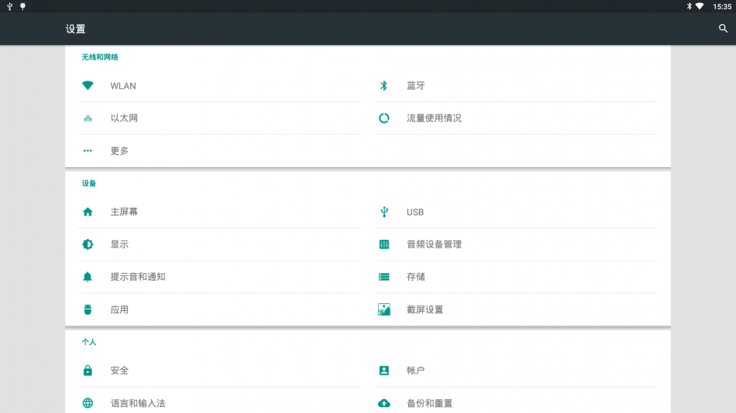
Task: Tap the Ethernet icon beside 以太网
Action: (88, 118)
